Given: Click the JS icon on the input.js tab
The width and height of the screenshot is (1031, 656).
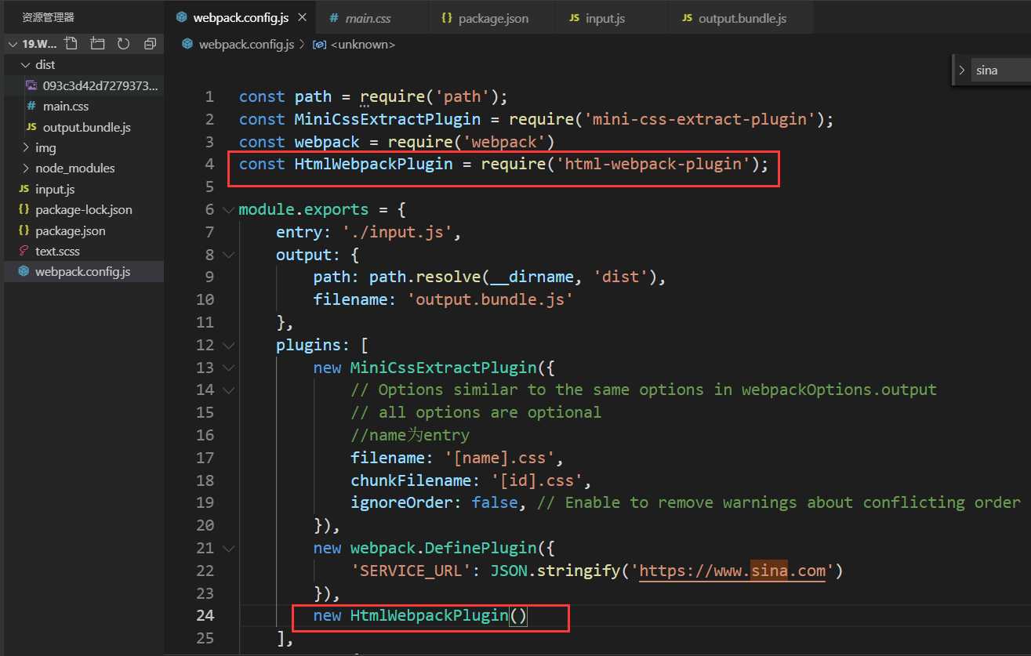Looking at the screenshot, I should coord(574,17).
